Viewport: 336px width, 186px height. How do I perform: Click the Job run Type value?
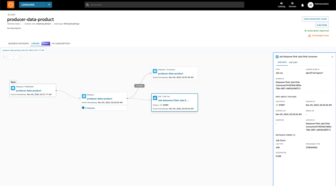(279, 73)
